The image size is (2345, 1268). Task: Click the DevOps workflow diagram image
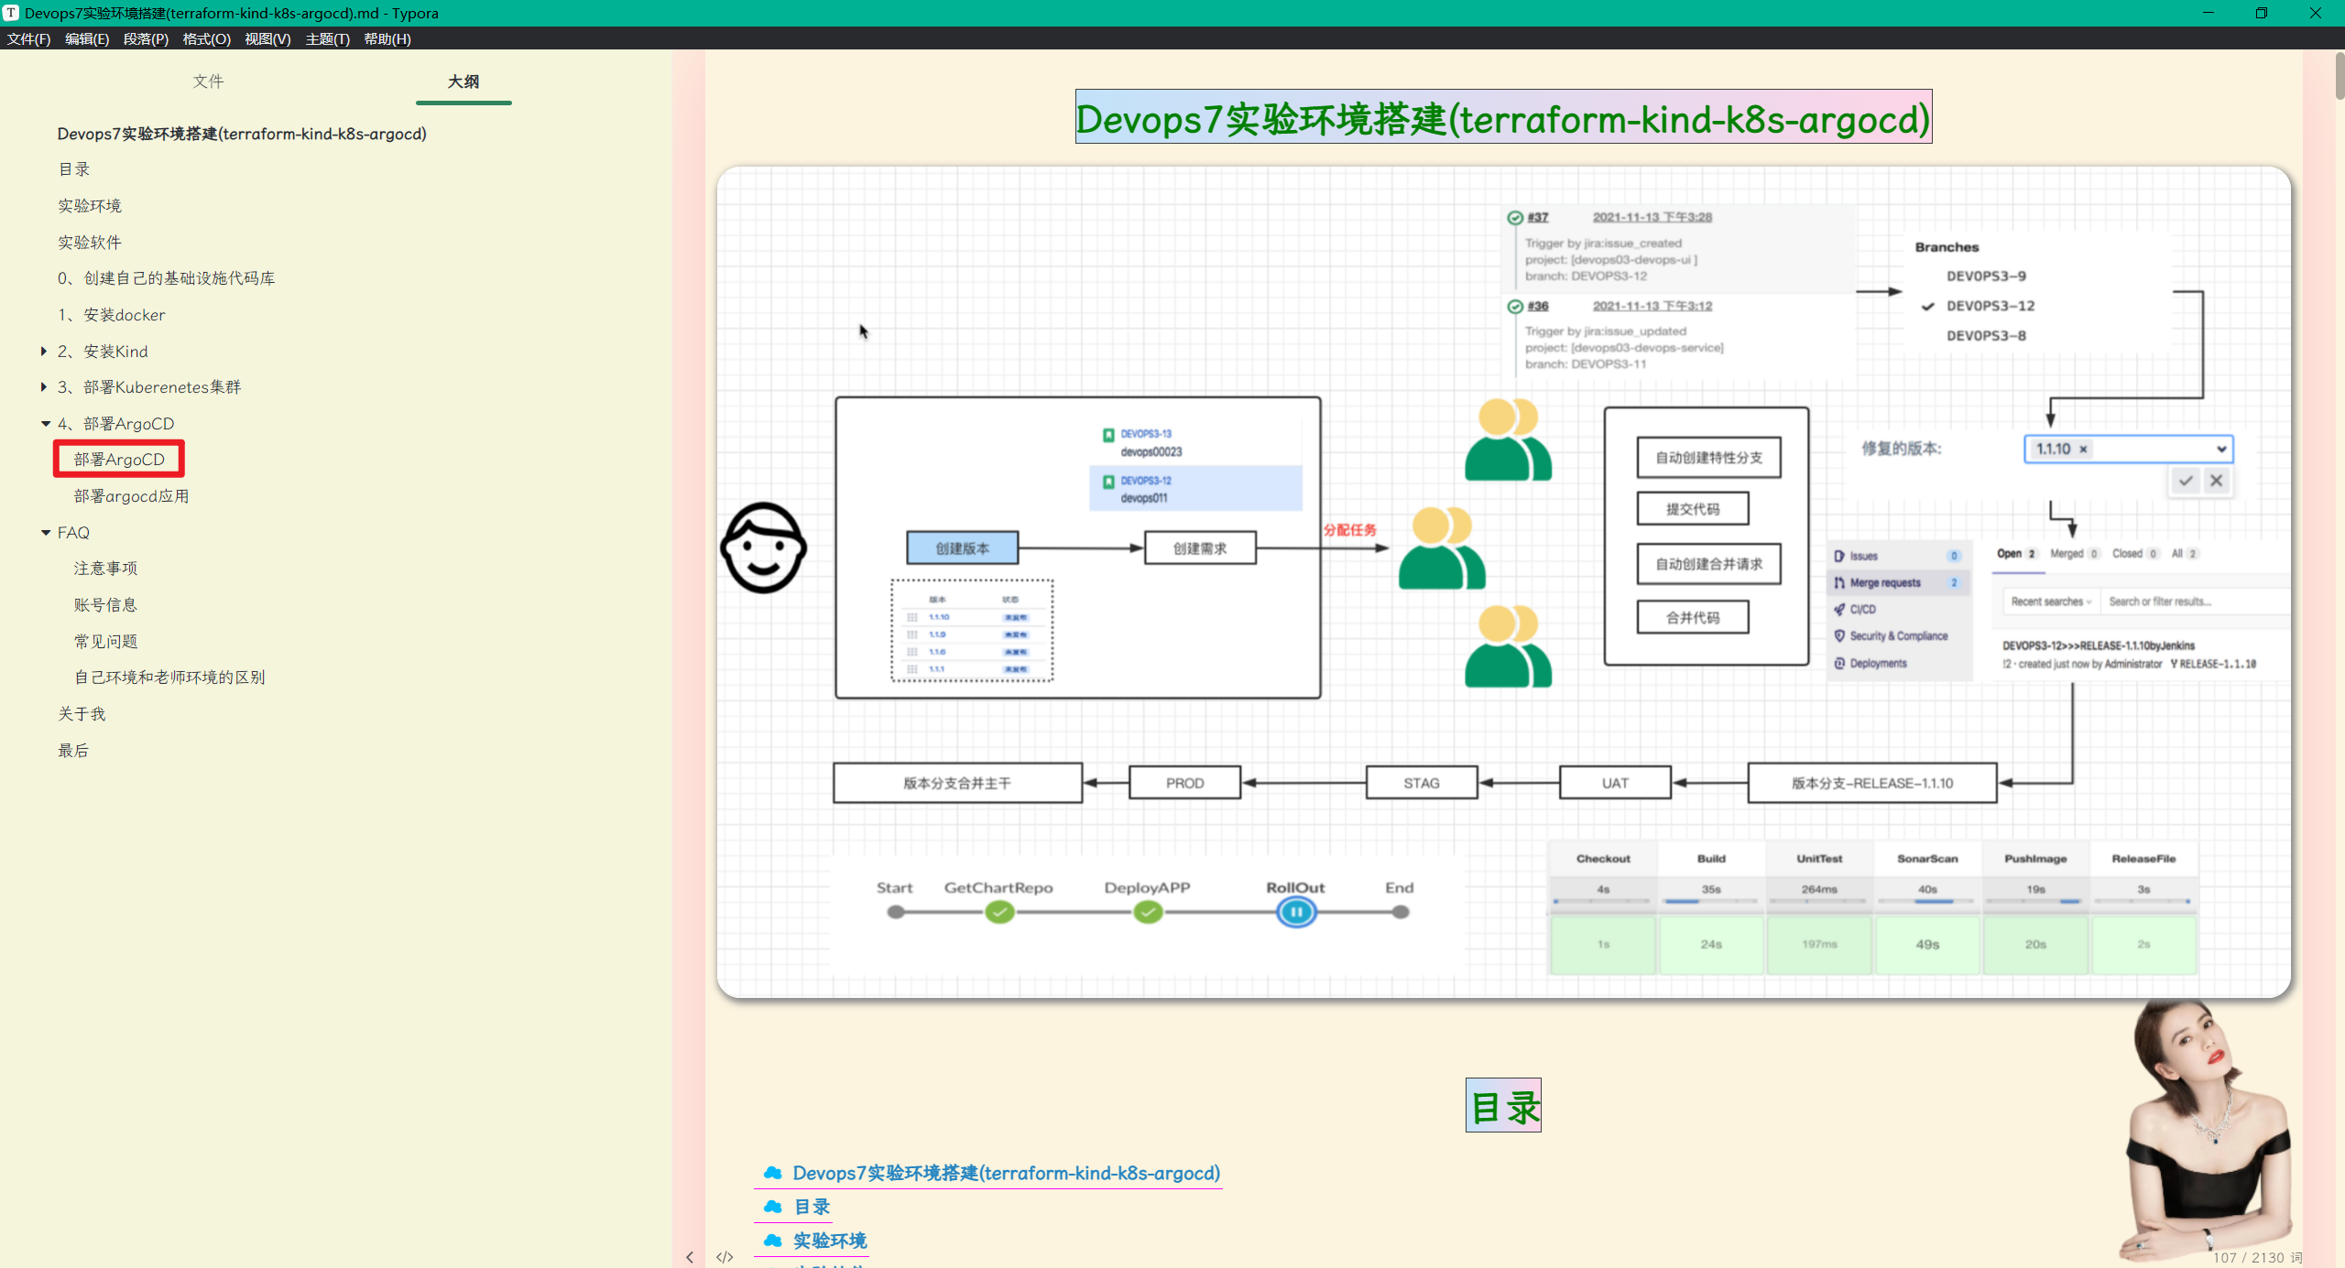1503,582
